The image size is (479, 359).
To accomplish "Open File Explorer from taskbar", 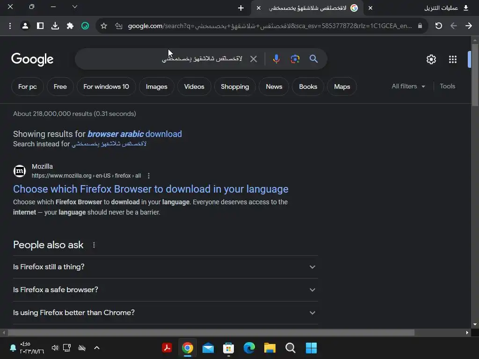I will tap(270, 348).
